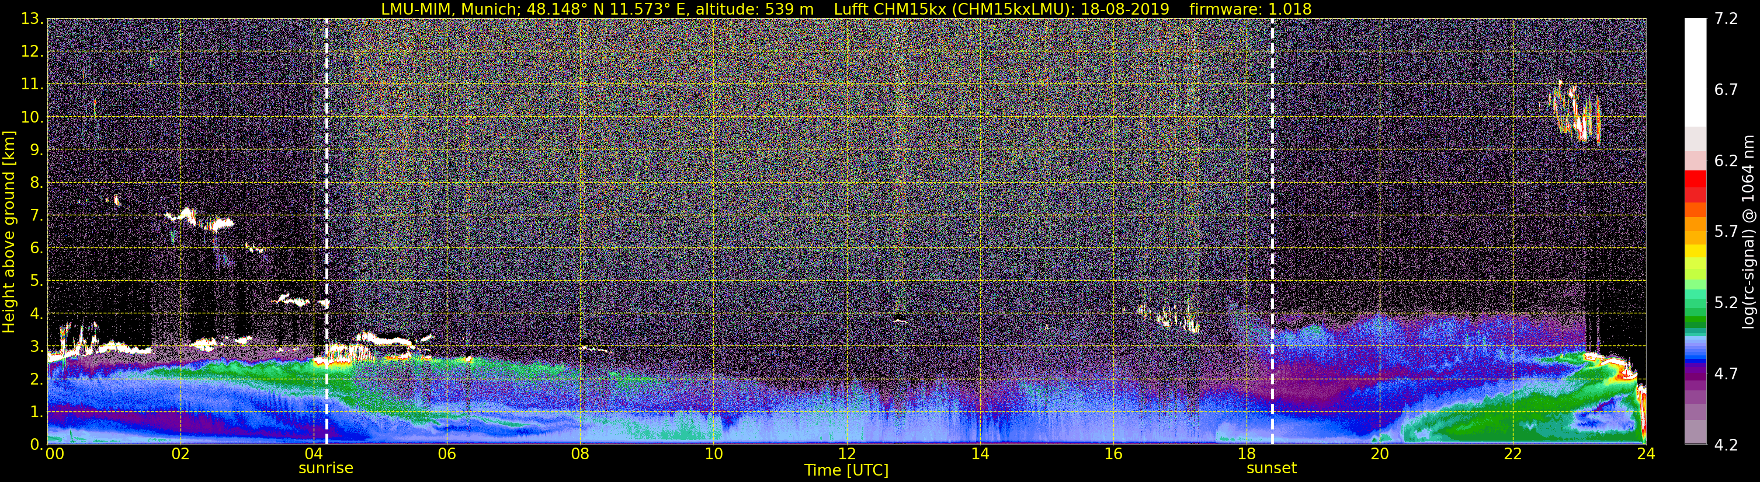1760x482 pixels.
Task: Click the high cirrus cloud near 10 km at 23 UTC
Action: coord(1575,111)
